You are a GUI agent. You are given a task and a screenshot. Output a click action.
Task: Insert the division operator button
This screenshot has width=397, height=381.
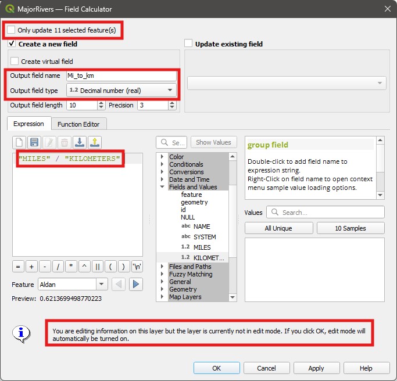pyautogui.click(x=58, y=267)
